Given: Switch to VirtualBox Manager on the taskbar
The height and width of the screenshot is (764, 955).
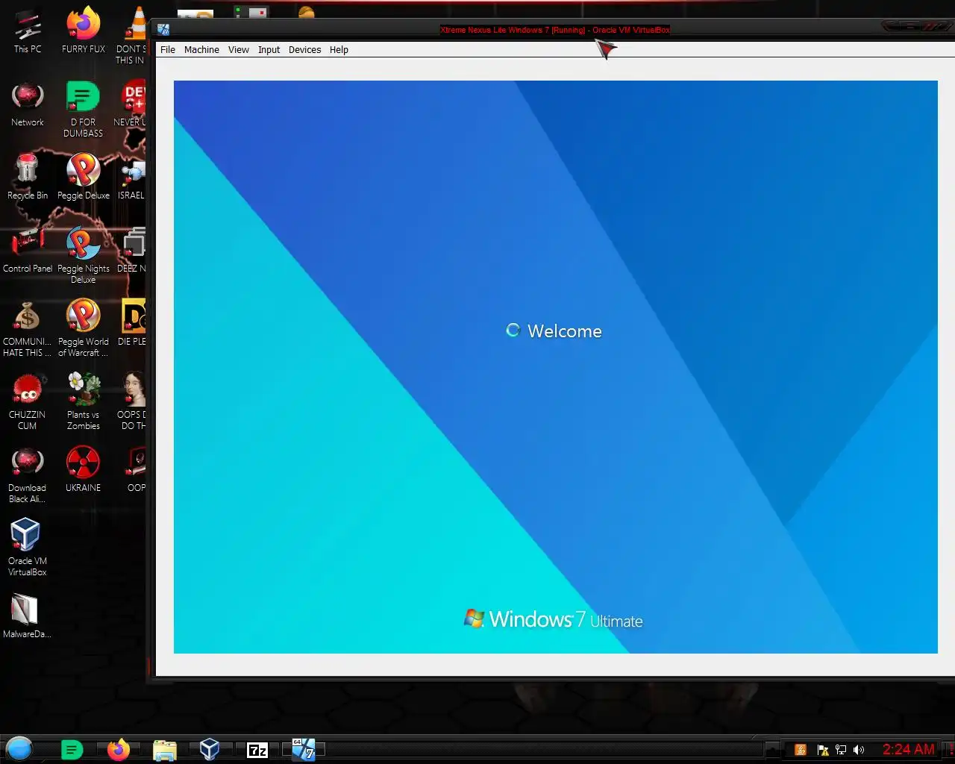Looking at the screenshot, I should point(210,750).
